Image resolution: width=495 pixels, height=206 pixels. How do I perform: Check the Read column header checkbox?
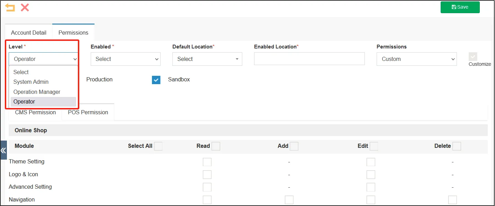(x=216, y=146)
